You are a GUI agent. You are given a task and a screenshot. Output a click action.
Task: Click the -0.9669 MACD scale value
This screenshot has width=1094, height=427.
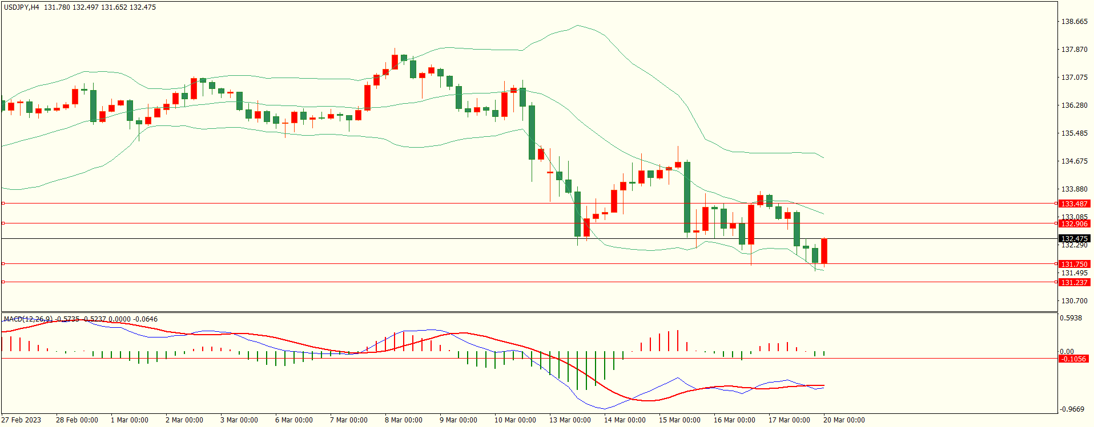click(1072, 409)
